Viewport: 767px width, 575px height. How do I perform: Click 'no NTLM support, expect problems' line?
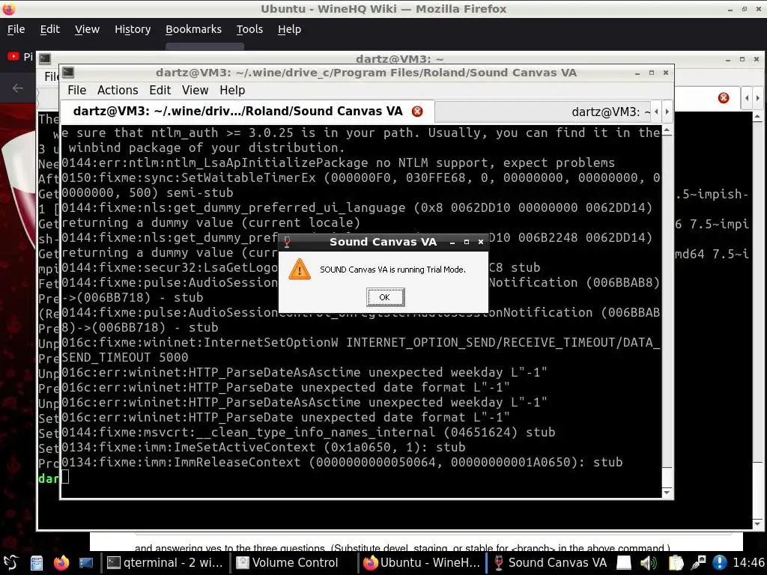pos(338,163)
